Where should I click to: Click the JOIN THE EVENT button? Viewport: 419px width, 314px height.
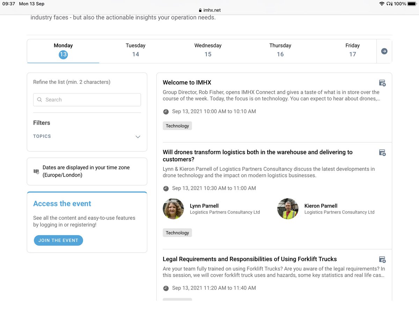coord(58,240)
